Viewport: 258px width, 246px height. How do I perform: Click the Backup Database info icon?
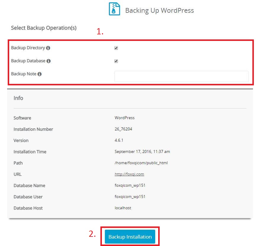click(49, 61)
